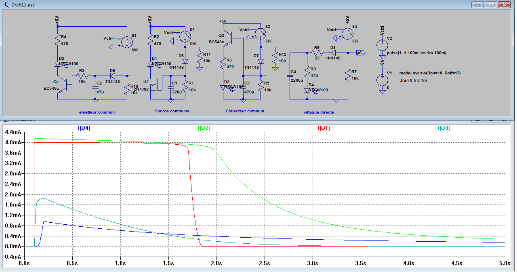The width and height of the screenshot is (517, 272).
Task: Select switch S4 symbol in the Attaque directe circuit
Action: (347, 33)
